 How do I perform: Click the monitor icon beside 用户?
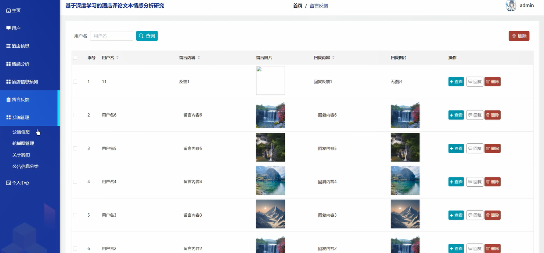tap(8, 28)
